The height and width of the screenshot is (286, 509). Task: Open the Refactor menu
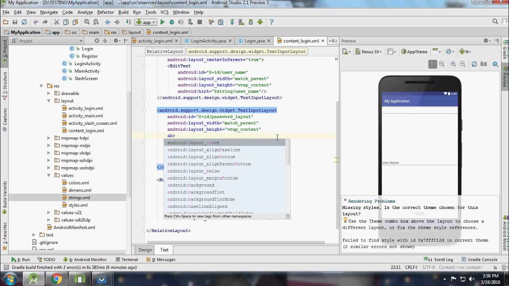point(105,12)
